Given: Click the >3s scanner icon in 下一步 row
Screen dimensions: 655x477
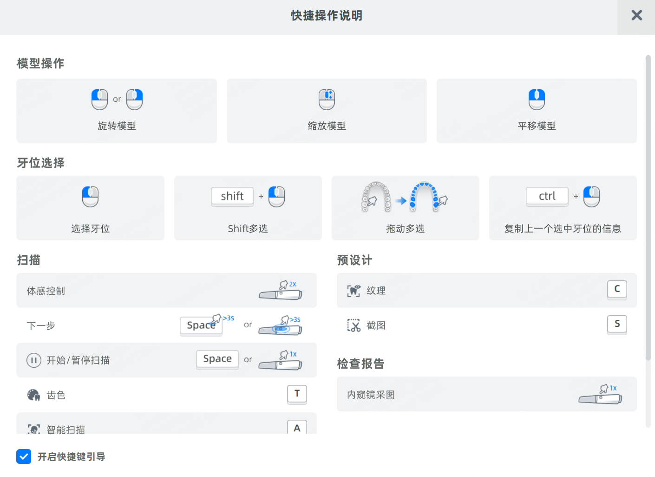Looking at the screenshot, I should 281,325.
